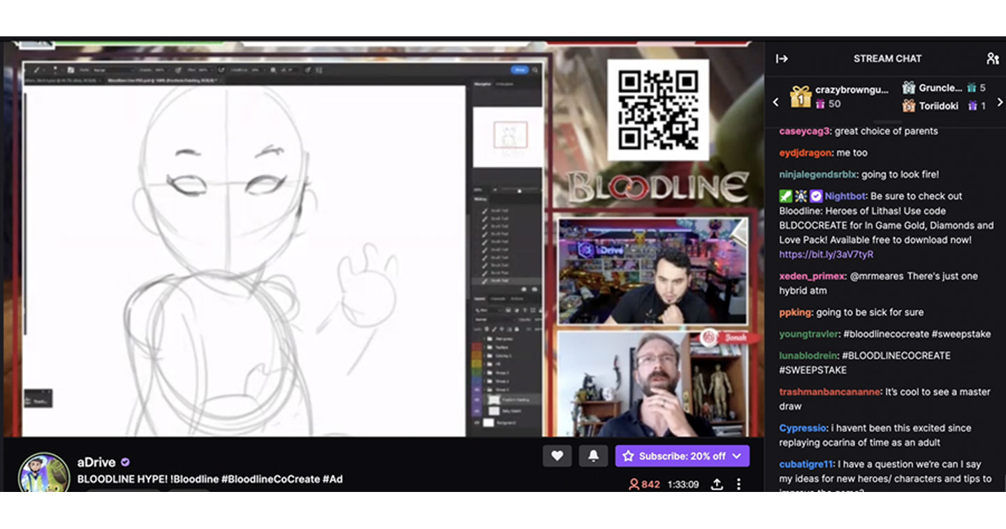Click the brush icon of highlighted History state
Screen dimensions: 1006x529
tap(485, 281)
